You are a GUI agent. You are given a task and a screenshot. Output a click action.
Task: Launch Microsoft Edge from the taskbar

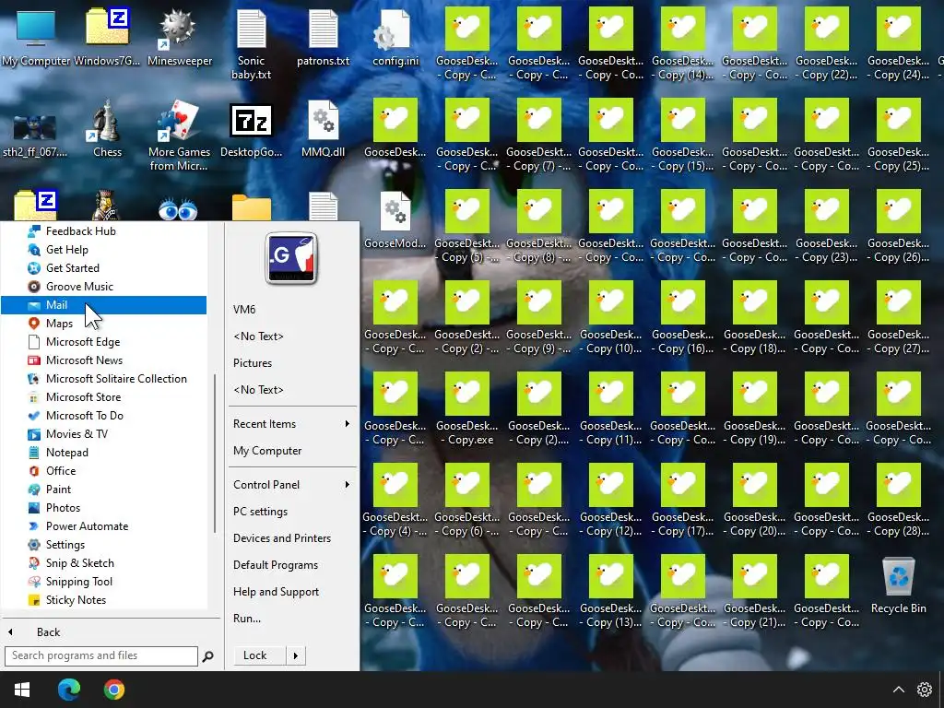68,690
